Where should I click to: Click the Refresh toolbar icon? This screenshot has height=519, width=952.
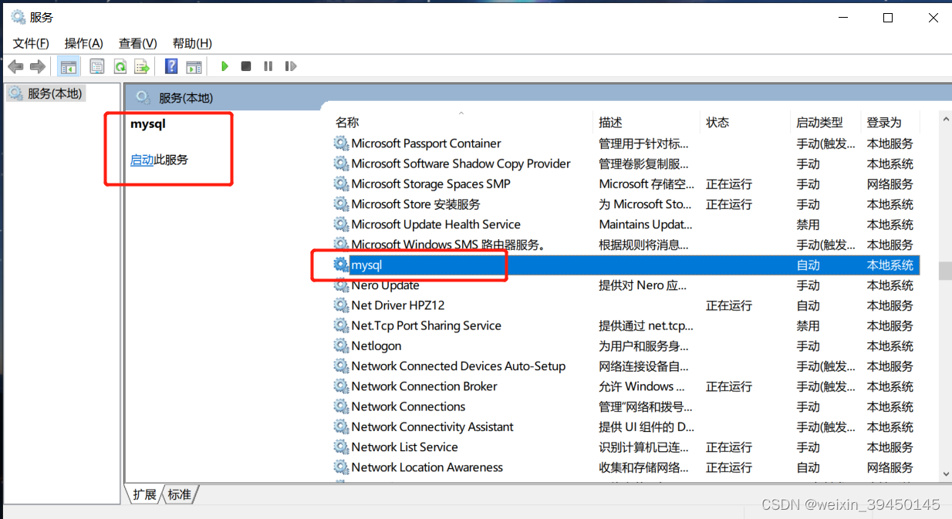(120, 66)
